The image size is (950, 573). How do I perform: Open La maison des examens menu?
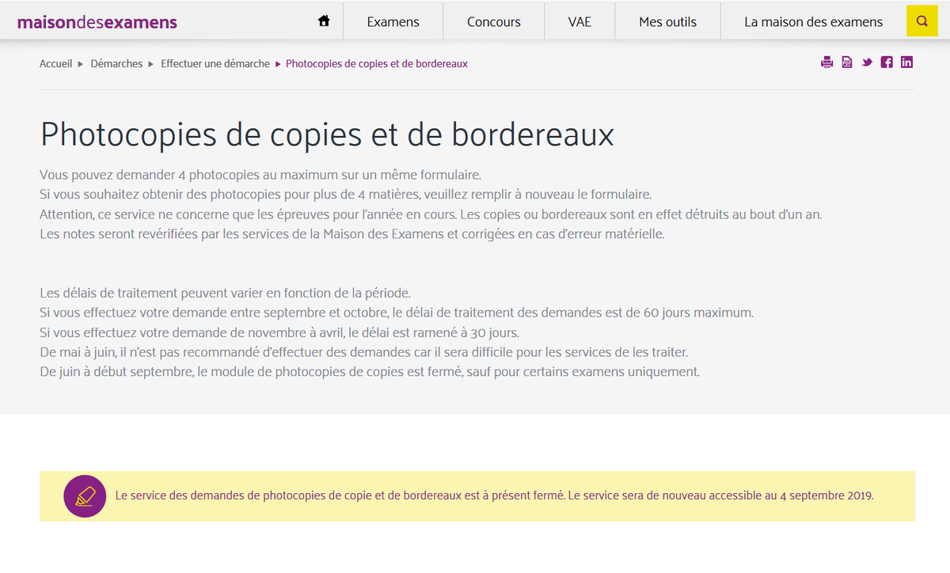pyautogui.click(x=814, y=21)
